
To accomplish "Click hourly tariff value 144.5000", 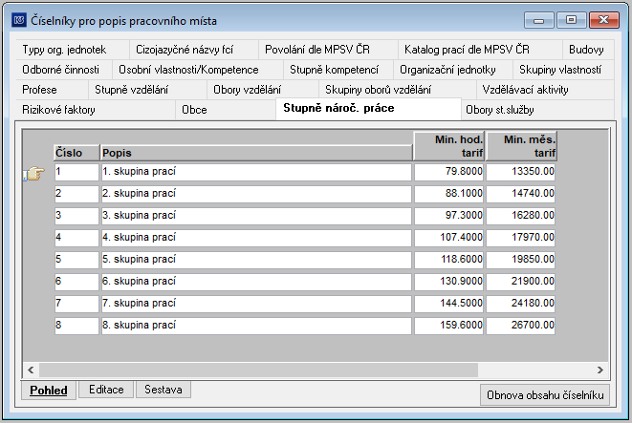I will [449, 304].
